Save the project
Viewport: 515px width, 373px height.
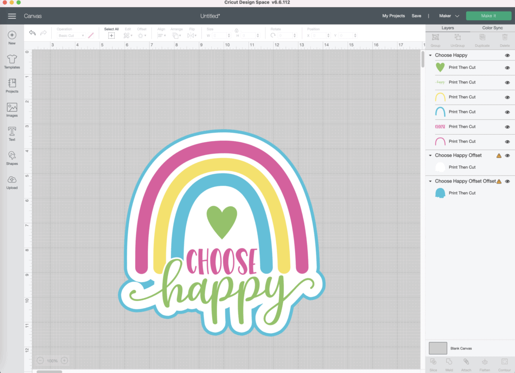click(416, 16)
